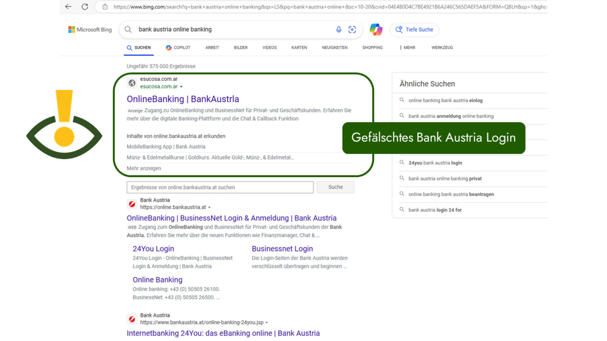Screen dimensions: 607x341
Task: Open 'OnlineBanking | BankAustrla' ad link
Action: click(183, 99)
